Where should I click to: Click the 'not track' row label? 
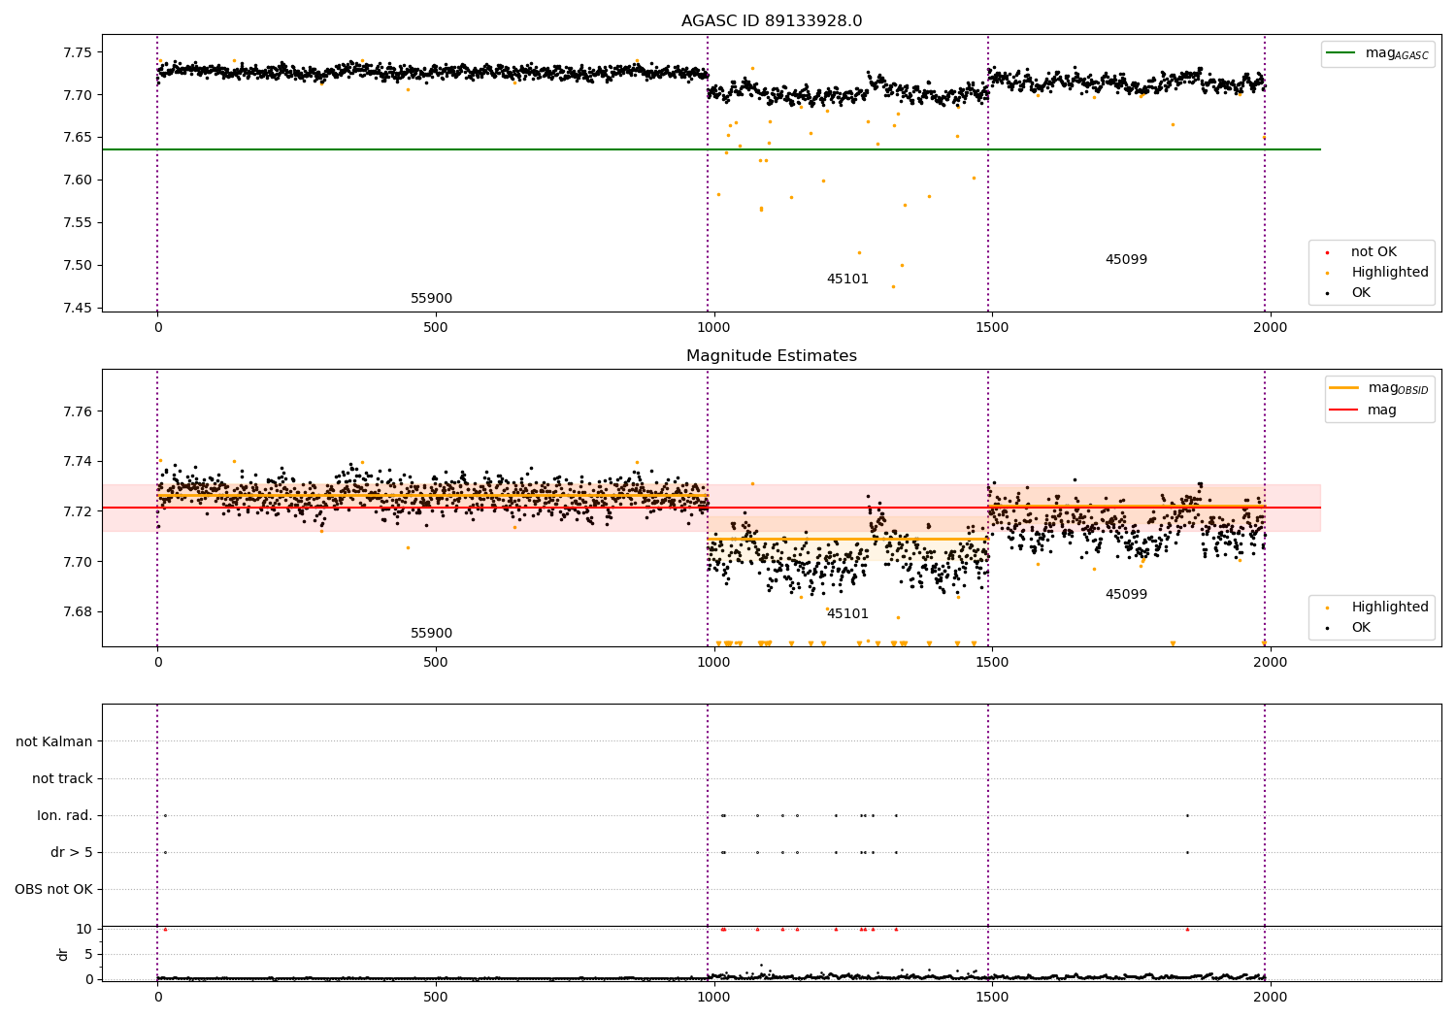click(x=62, y=779)
